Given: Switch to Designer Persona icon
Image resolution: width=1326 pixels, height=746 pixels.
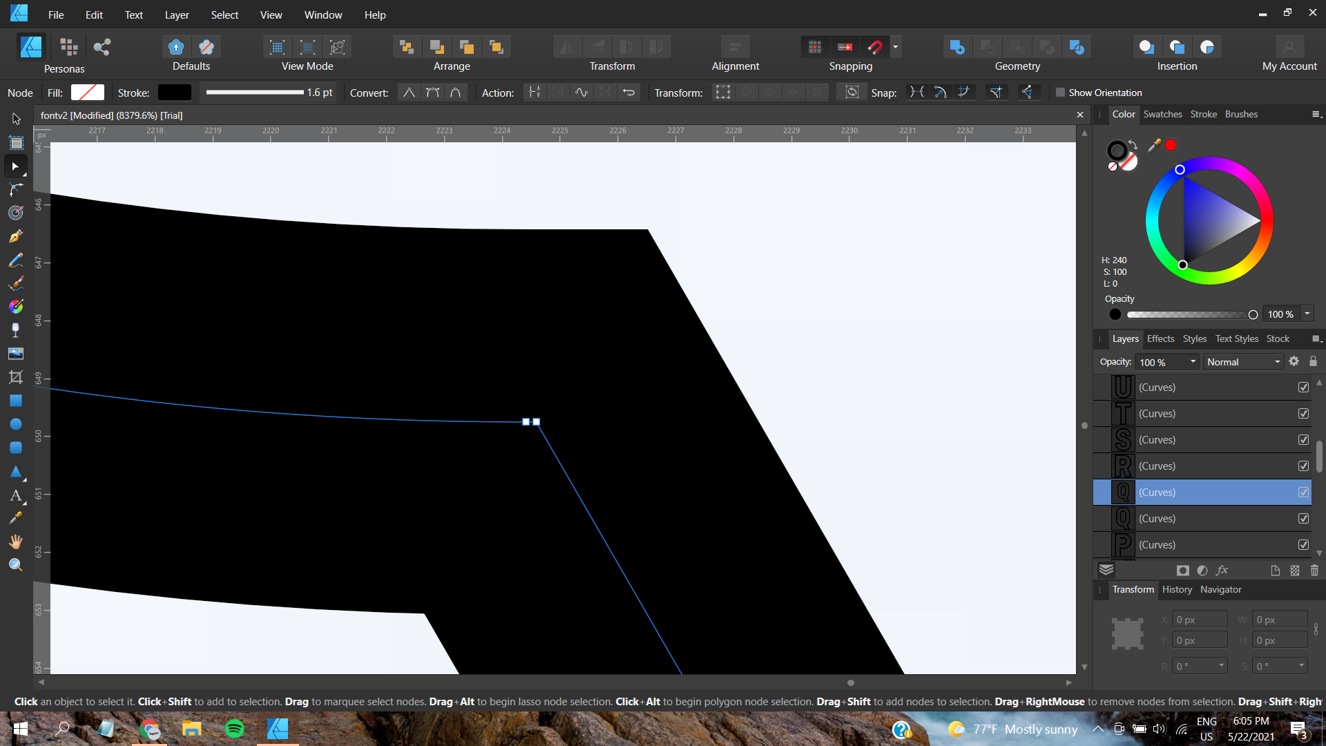Looking at the screenshot, I should (31, 47).
